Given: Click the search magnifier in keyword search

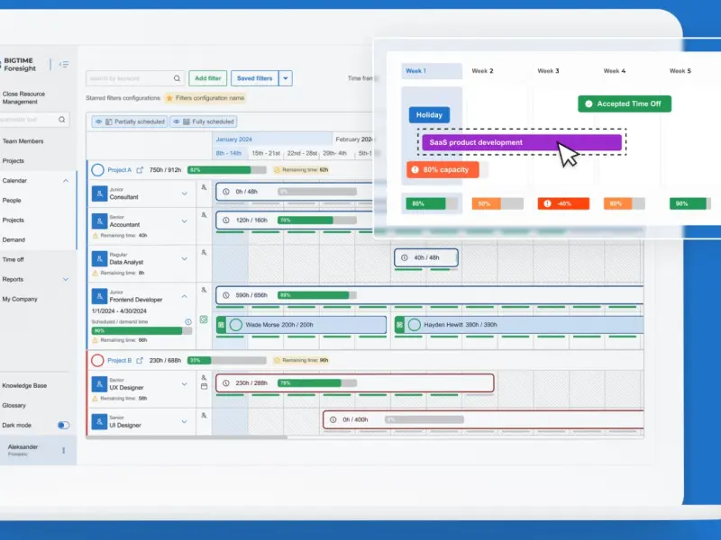Looking at the screenshot, I should pos(177,78).
